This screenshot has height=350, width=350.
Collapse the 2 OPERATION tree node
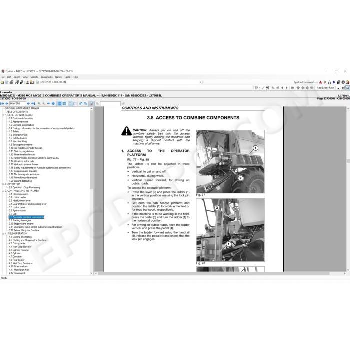tap(3, 184)
